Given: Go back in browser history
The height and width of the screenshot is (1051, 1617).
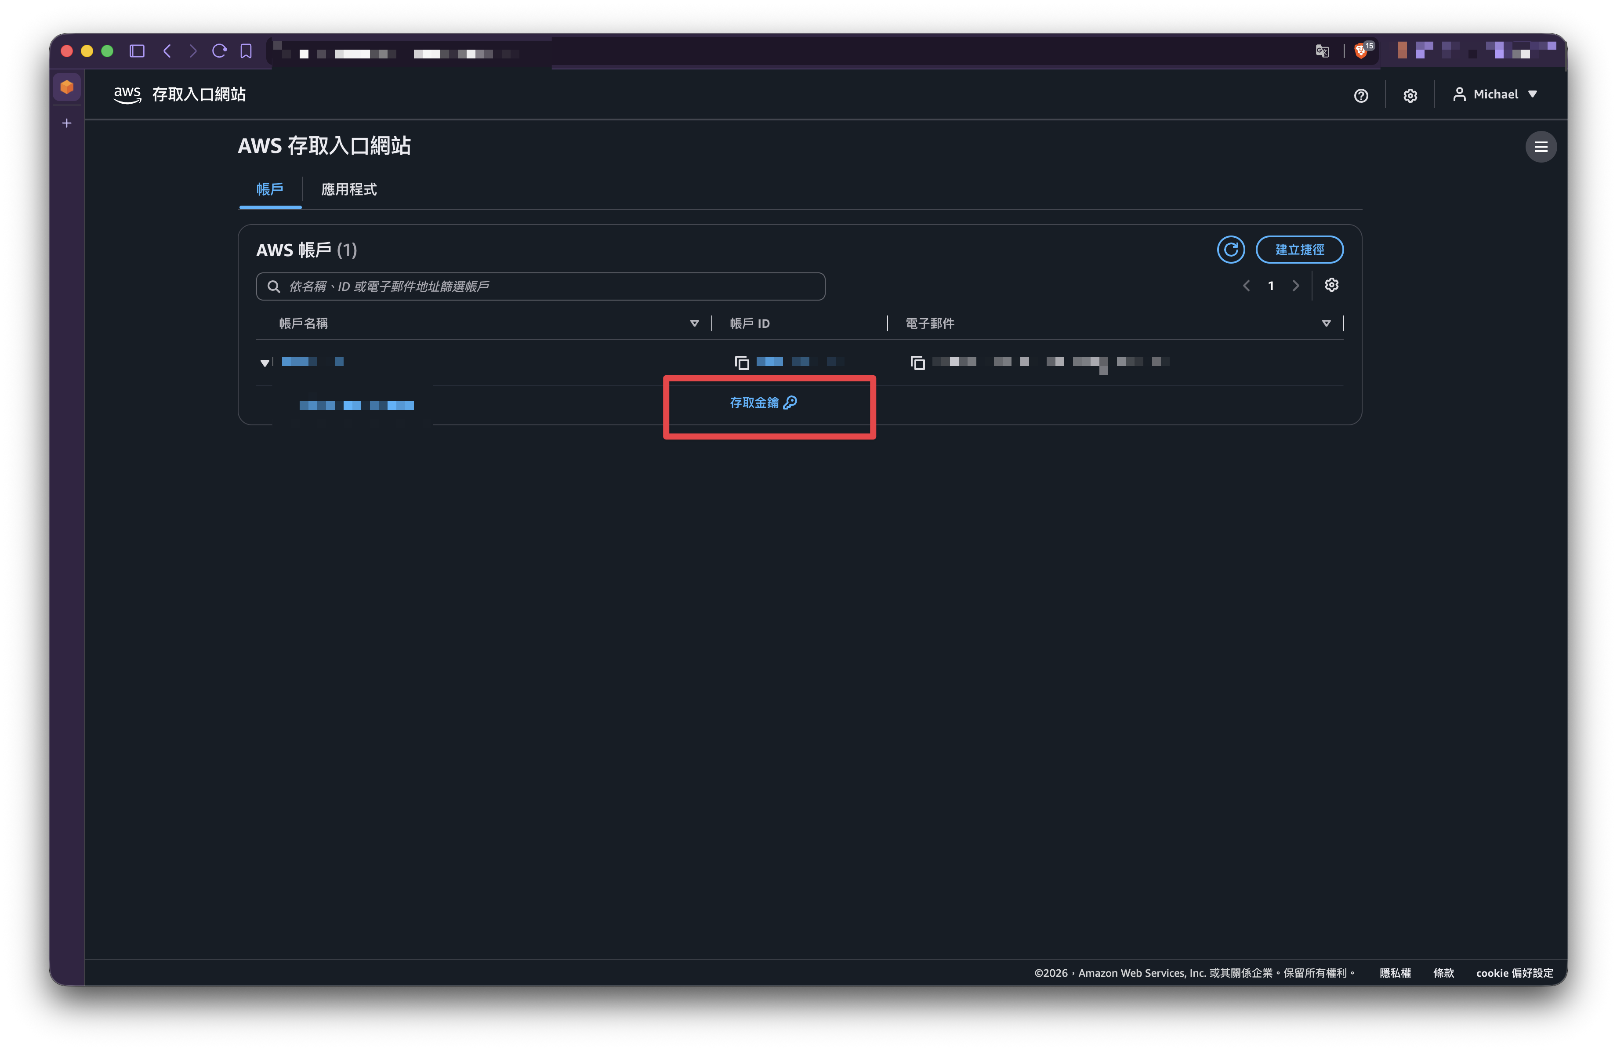Looking at the screenshot, I should click(x=167, y=51).
